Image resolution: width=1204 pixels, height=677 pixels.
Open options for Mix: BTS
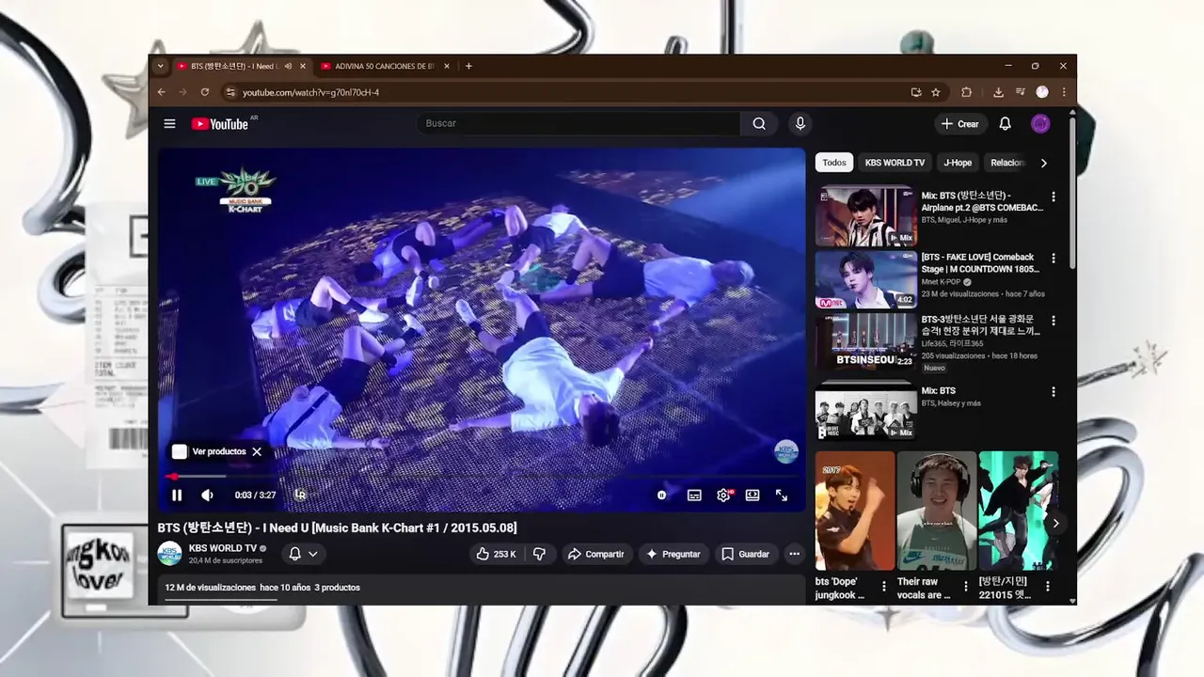(1053, 391)
